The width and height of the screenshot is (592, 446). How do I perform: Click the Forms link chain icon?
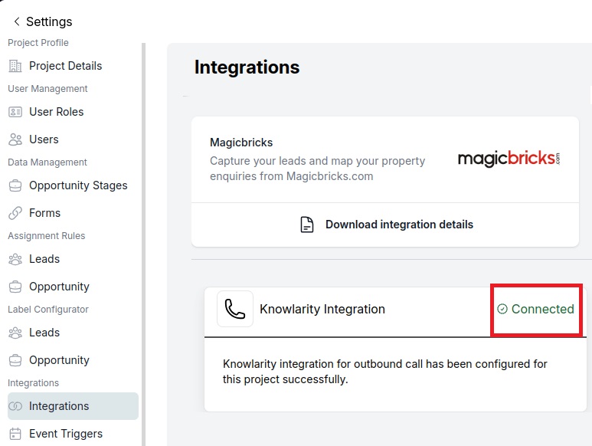(15, 213)
